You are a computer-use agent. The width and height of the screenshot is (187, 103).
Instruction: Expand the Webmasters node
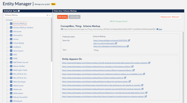point(11,93)
